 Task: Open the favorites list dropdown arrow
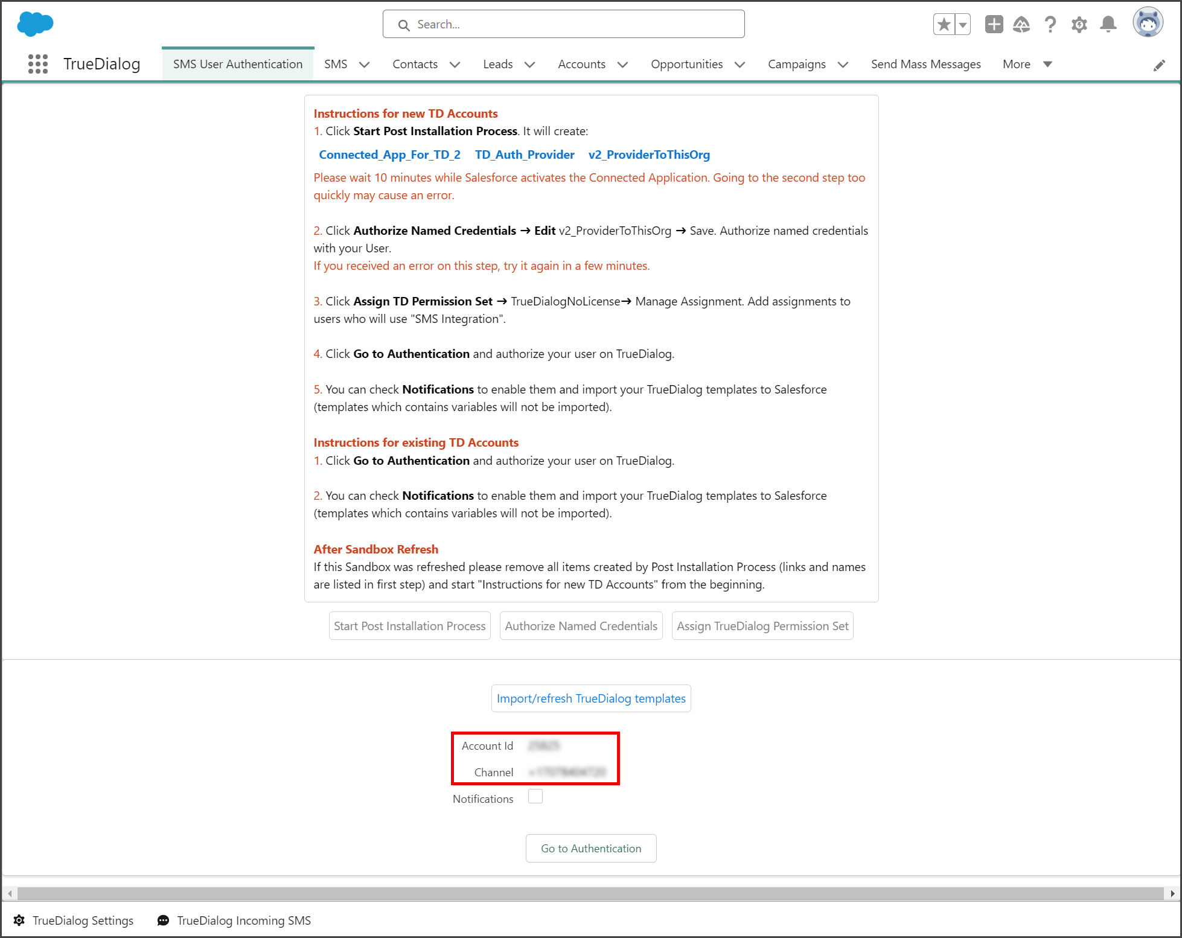[963, 25]
